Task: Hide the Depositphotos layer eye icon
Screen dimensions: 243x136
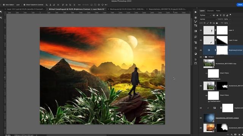Action: (x=201, y=118)
